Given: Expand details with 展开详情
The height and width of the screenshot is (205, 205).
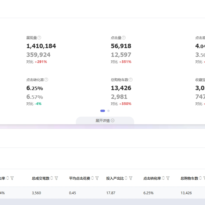Looking at the screenshot, I should (105, 121).
